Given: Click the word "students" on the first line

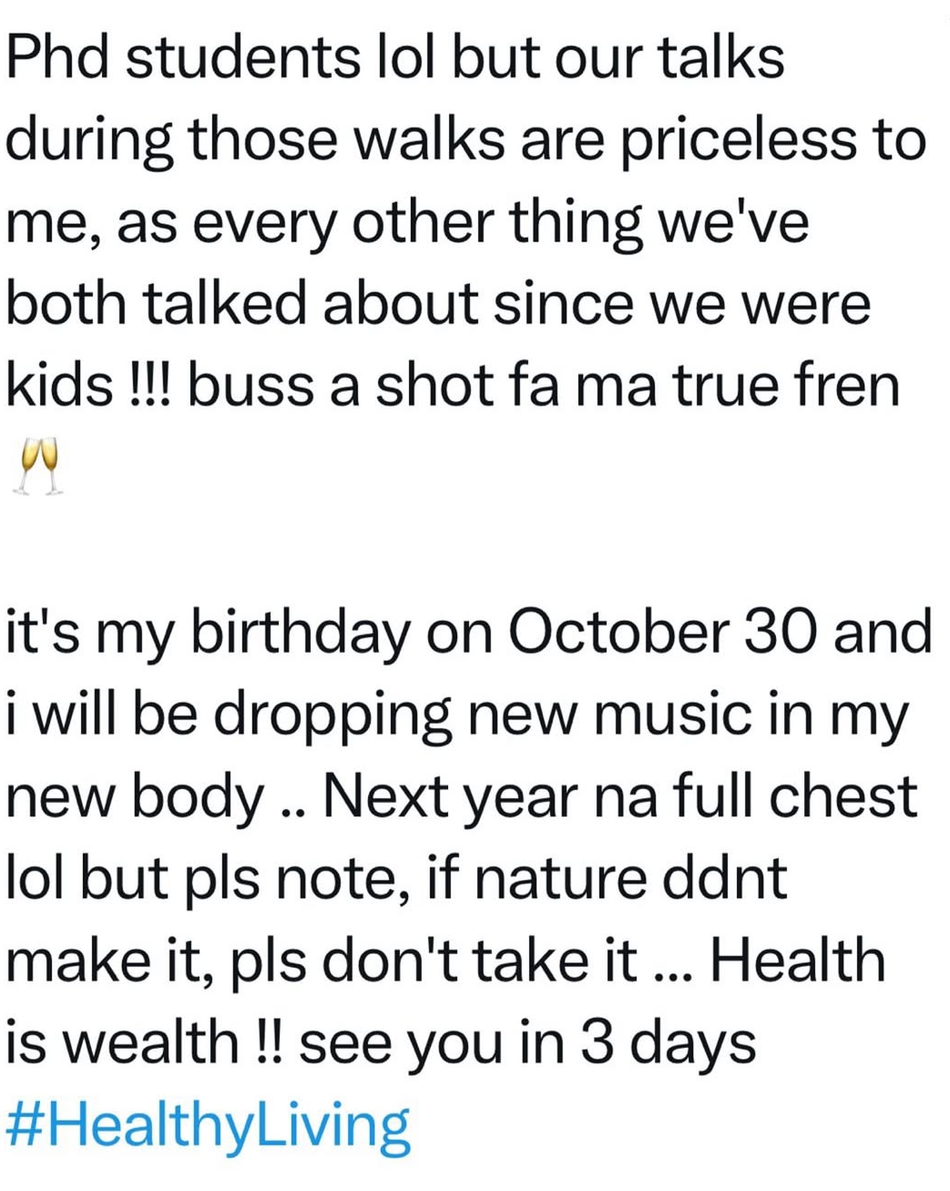Looking at the screenshot, I should coord(242,57).
